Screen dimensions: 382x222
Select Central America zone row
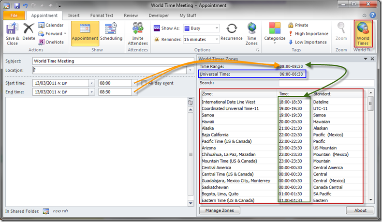pos(281,168)
